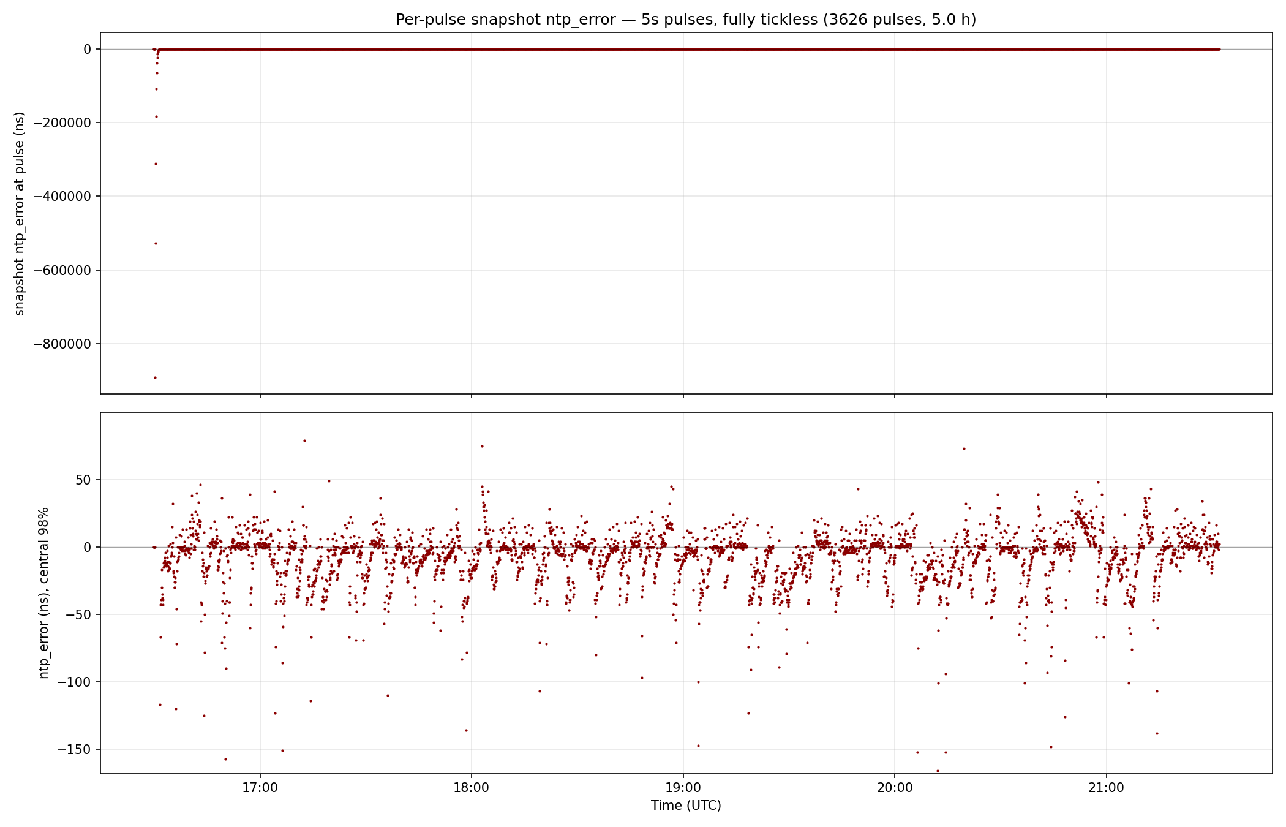The height and width of the screenshot is (827, 1286).
Task: Click the −400000 tick label on top plot
Action: [x=61, y=196]
